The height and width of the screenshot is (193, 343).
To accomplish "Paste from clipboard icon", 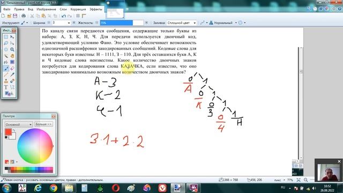I will 44,16.
